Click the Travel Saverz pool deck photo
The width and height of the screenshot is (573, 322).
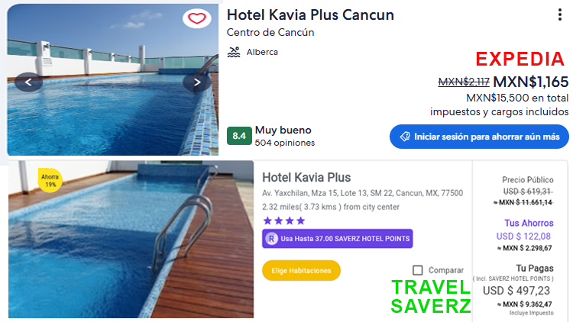coord(131,239)
